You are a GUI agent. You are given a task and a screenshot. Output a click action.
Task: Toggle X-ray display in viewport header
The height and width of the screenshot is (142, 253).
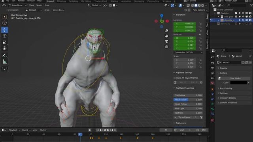188,6
